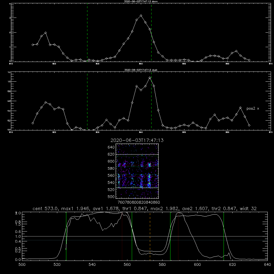Viewport: 274px width, 274px height.
Task: Click the lower white horizontal line in detector image
Action: [137, 188]
